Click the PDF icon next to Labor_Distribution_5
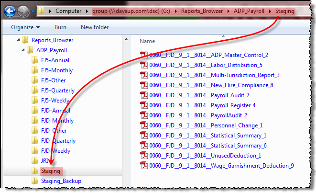 [x=144, y=65]
